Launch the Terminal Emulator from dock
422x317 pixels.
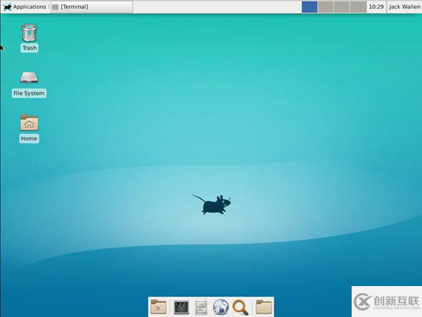(181, 307)
